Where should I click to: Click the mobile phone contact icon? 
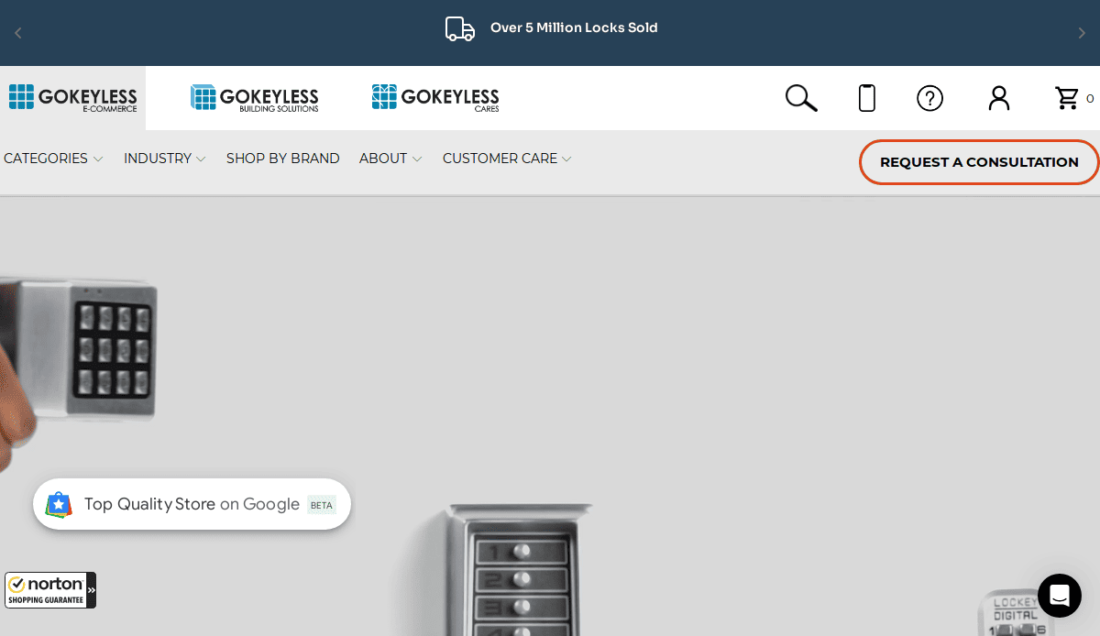866,98
